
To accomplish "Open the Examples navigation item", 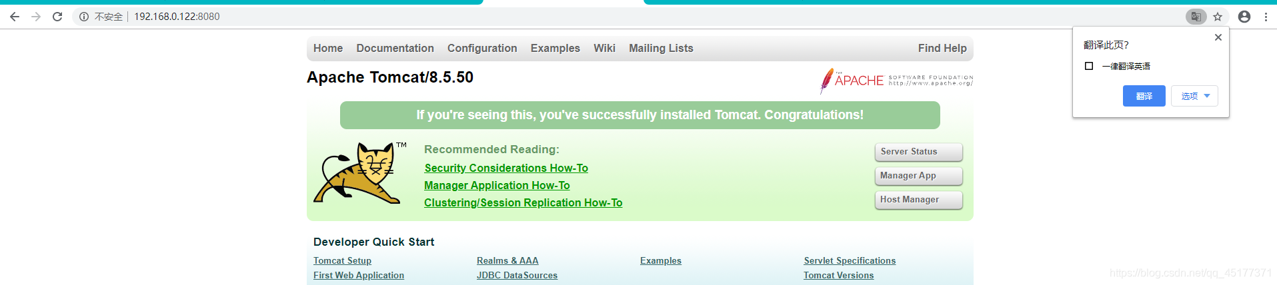I will coord(555,48).
